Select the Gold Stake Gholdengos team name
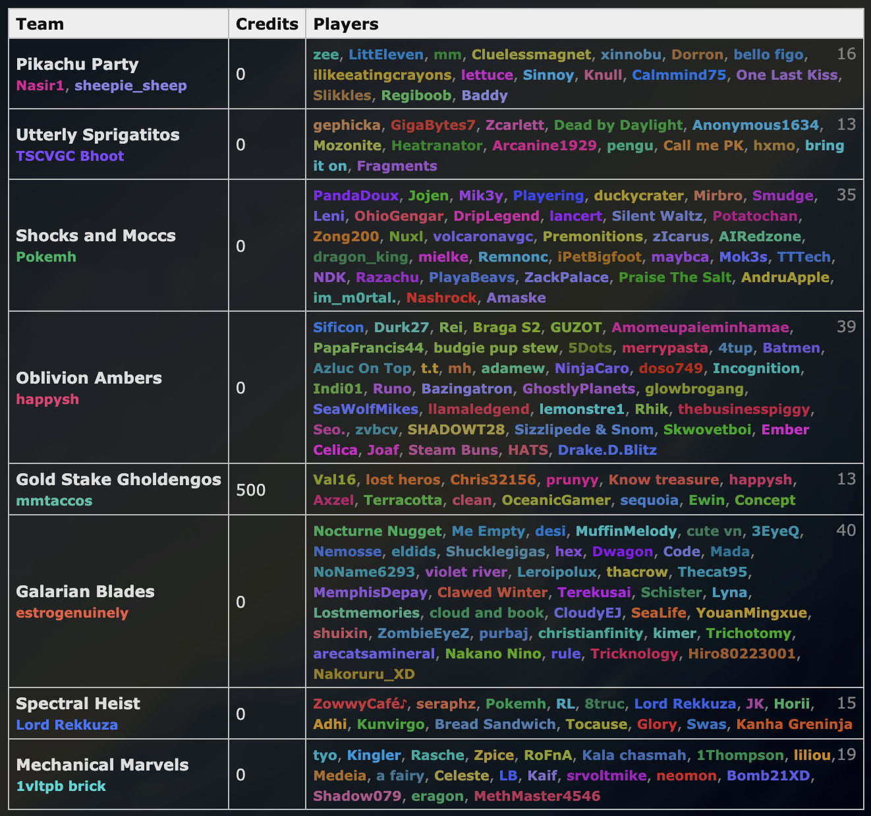This screenshot has width=871, height=816. coord(119,480)
